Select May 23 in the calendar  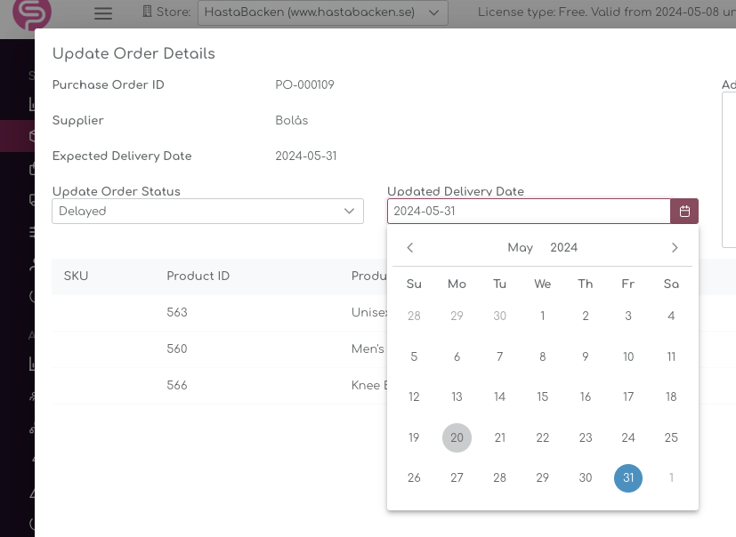[586, 437]
